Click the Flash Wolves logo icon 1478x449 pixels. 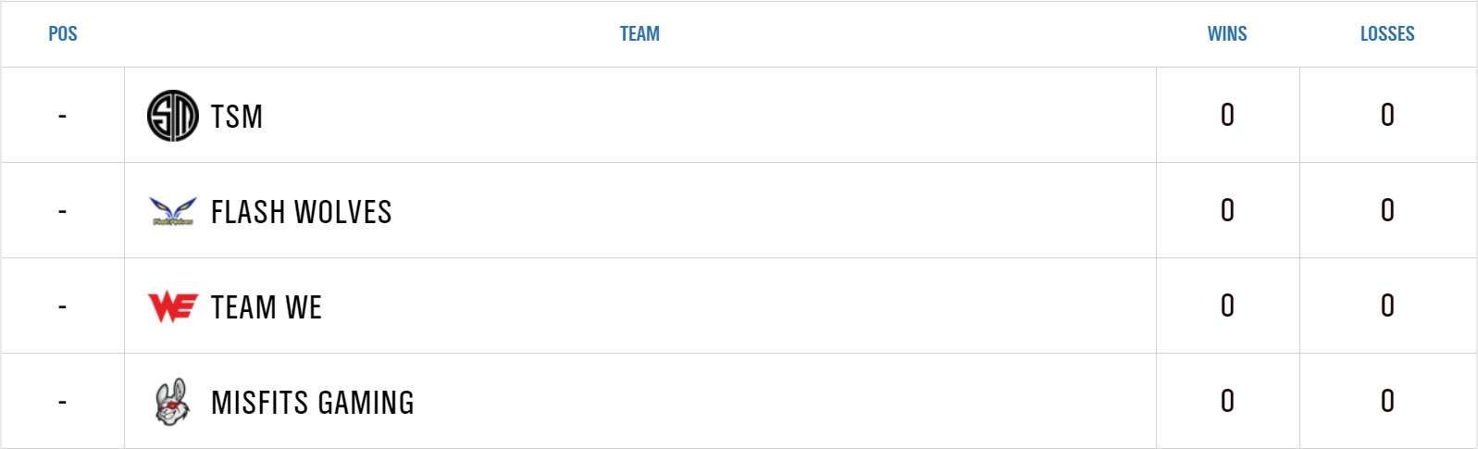(173, 212)
